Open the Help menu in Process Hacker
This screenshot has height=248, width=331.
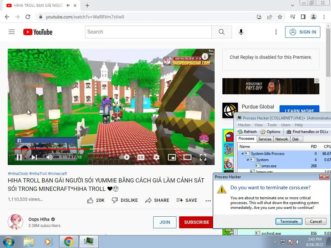click(x=299, y=125)
